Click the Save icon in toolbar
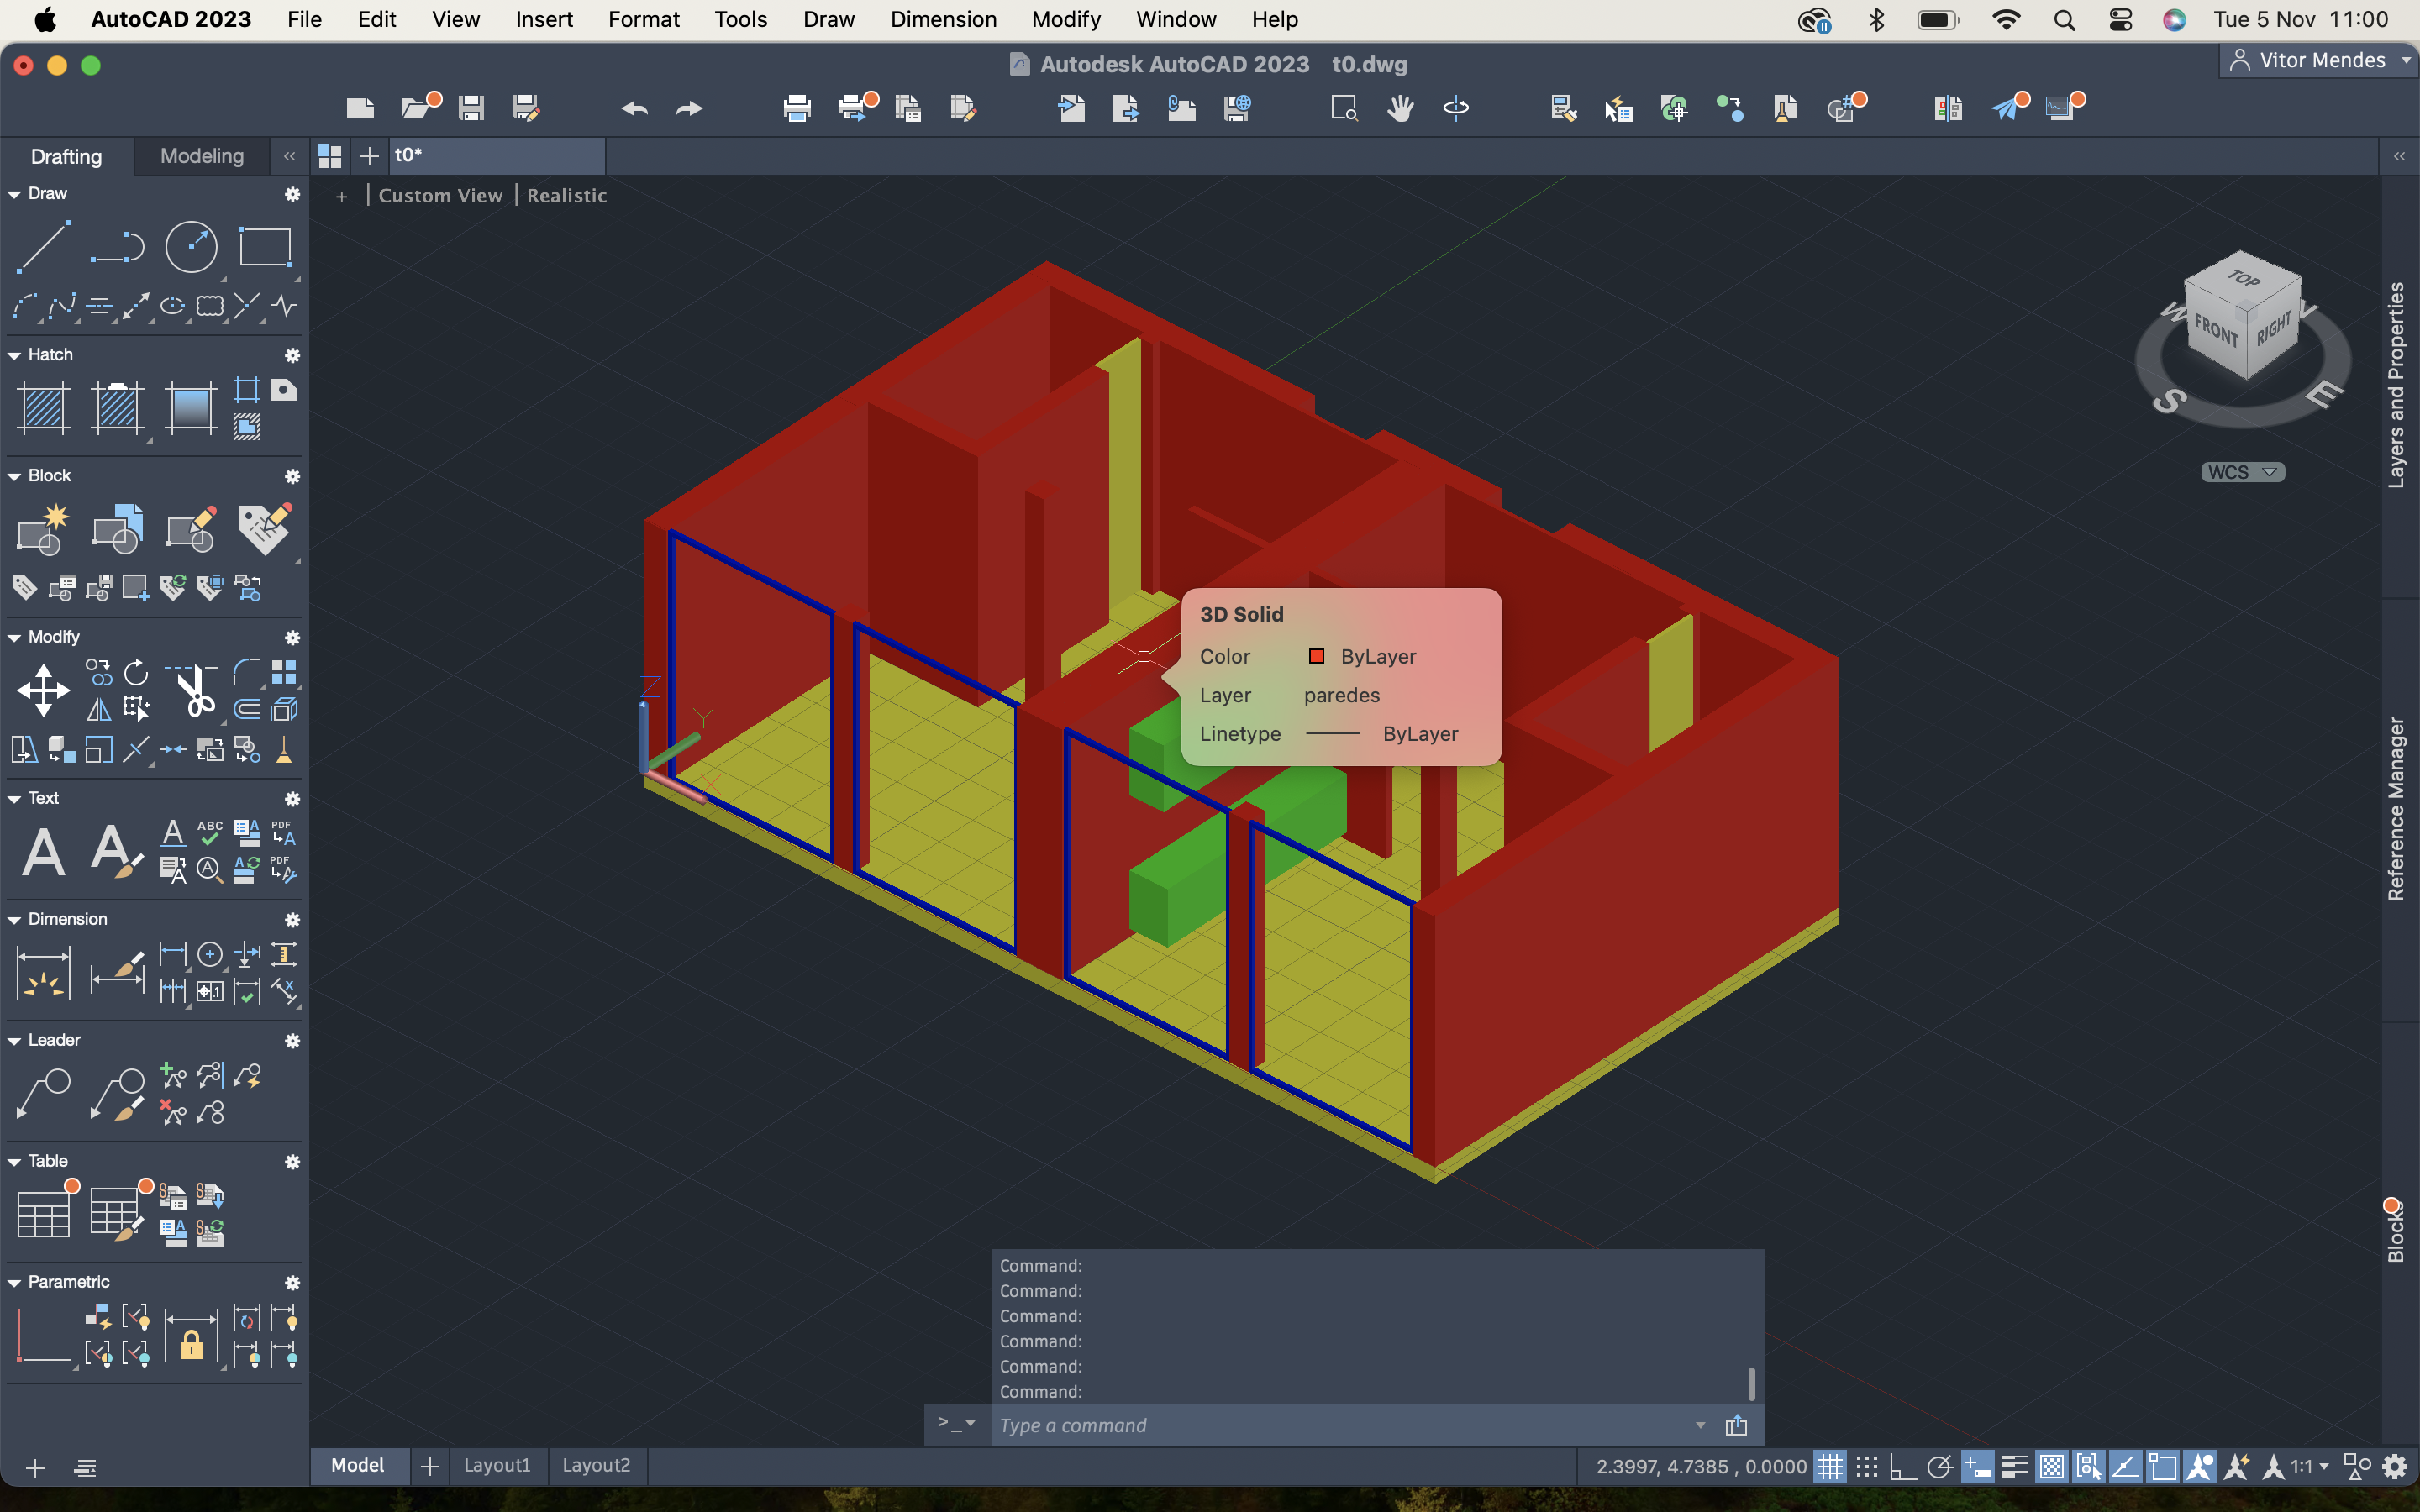 (471, 108)
